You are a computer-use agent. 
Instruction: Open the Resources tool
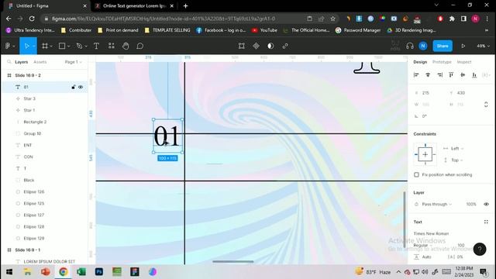[112, 46]
